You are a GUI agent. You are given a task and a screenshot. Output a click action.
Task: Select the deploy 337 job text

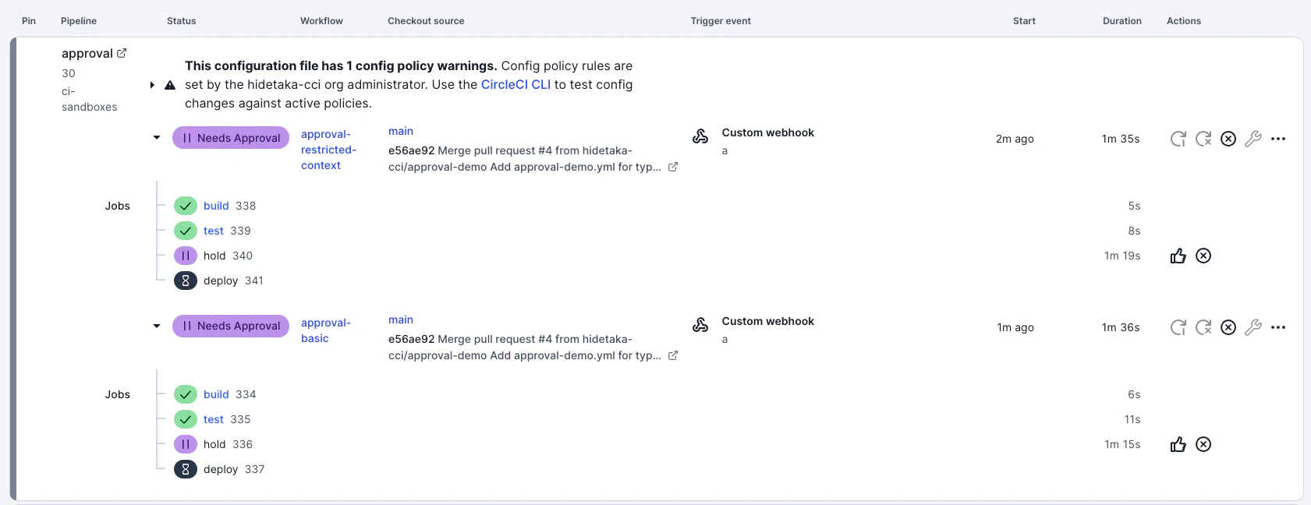tap(234, 469)
